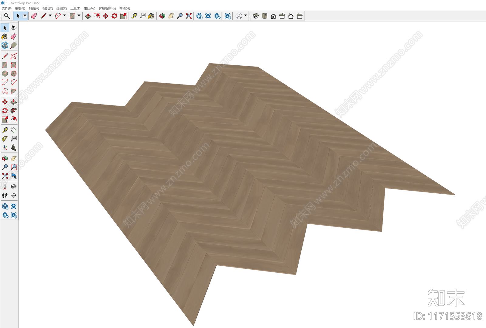Open the Search SketchUp magnifier tool

[7, 16]
